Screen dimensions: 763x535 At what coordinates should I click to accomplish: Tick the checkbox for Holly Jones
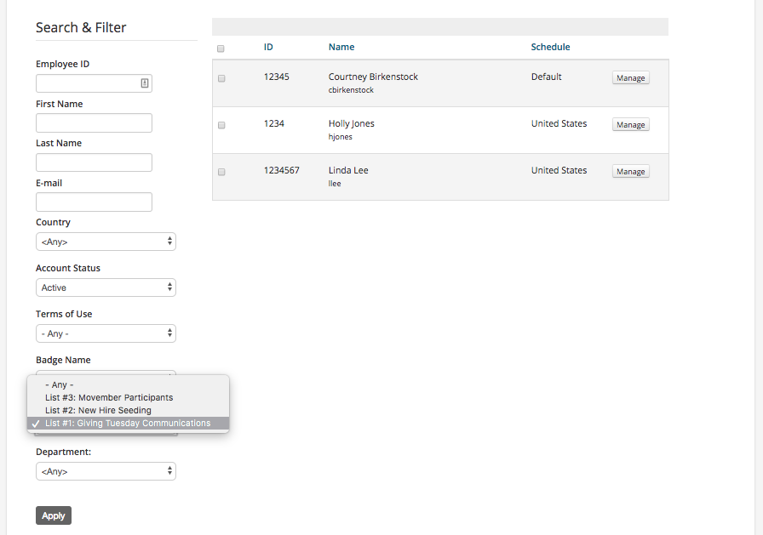point(222,125)
